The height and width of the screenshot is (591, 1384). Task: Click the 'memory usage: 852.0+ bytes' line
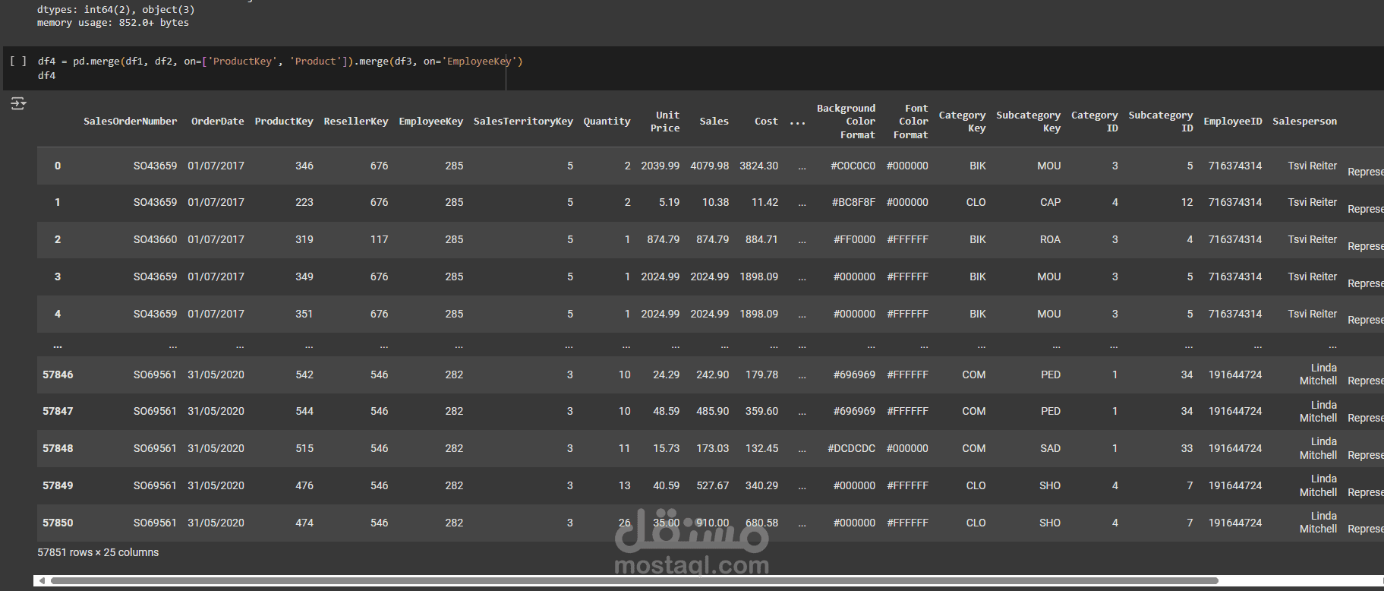click(113, 23)
